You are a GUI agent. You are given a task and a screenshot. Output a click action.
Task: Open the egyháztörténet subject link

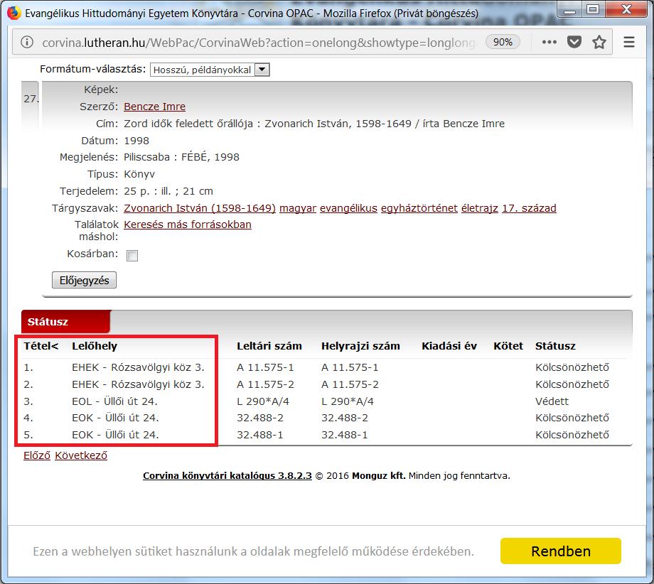click(419, 208)
